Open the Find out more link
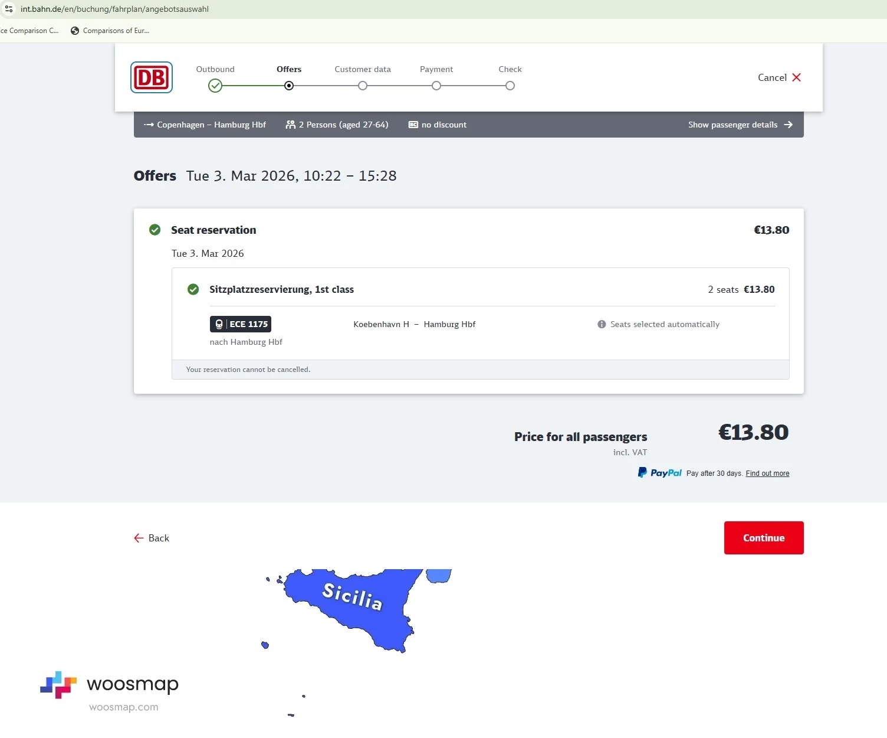Image resolution: width=887 pixels, height=738 pixels. (x=767, y=474)
